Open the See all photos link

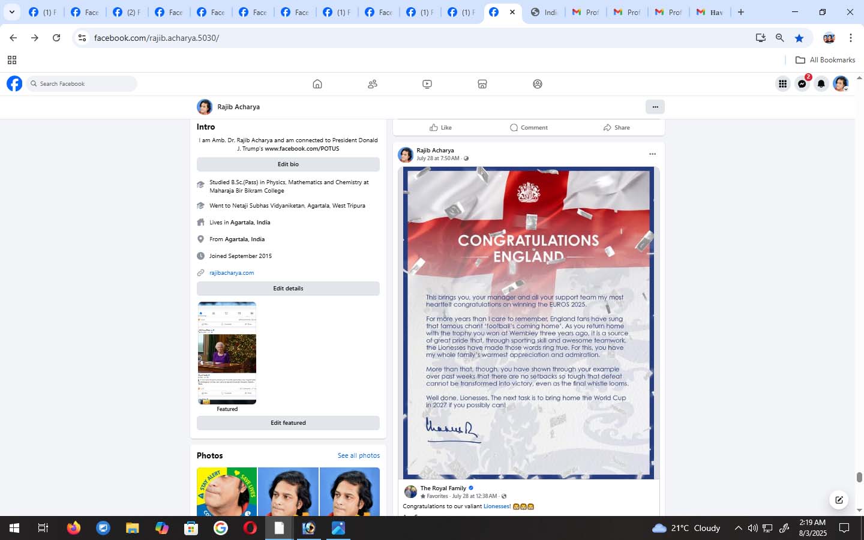click(359, 455)
